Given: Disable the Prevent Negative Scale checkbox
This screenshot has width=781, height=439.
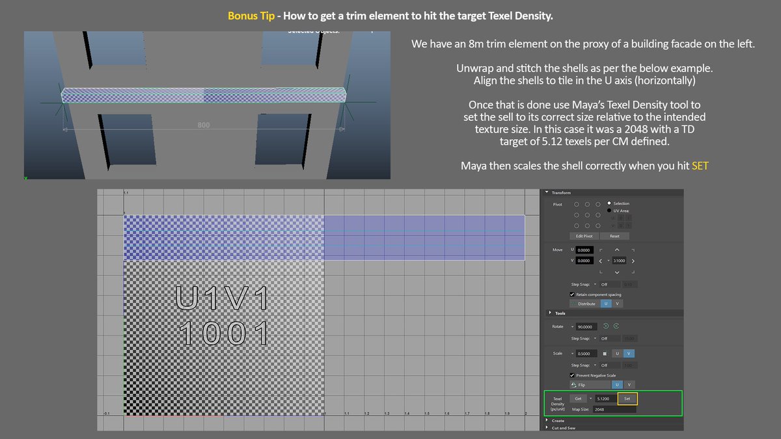Looking at the screenshot, I should (572, 375).
